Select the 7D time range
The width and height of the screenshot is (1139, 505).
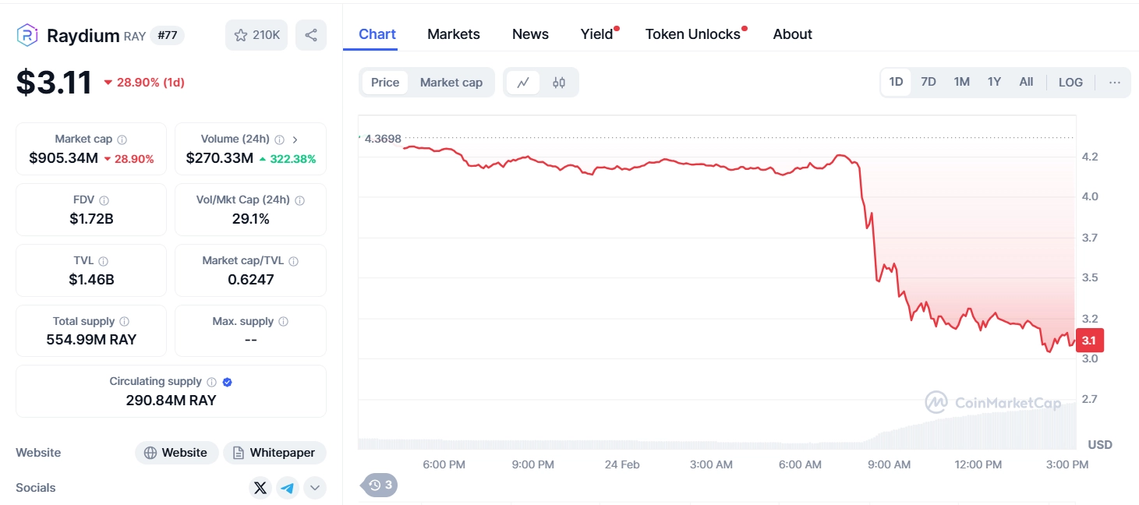coord(928,82)
